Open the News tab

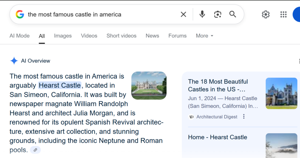point(152,36)
